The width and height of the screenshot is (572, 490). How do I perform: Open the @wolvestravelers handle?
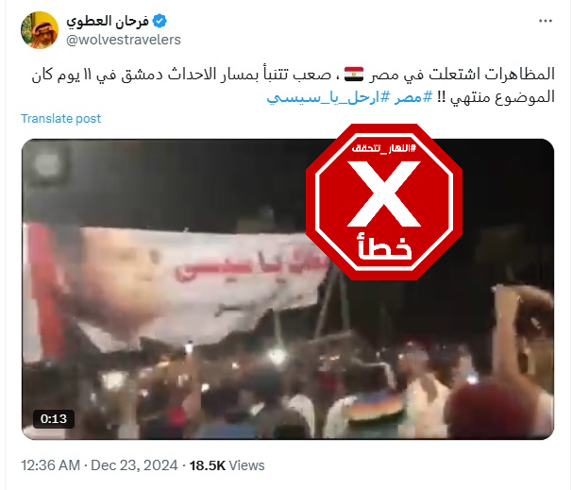[x=124, y=40]
